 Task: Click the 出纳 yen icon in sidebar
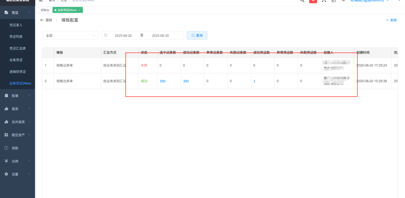[x=6, y=161]
